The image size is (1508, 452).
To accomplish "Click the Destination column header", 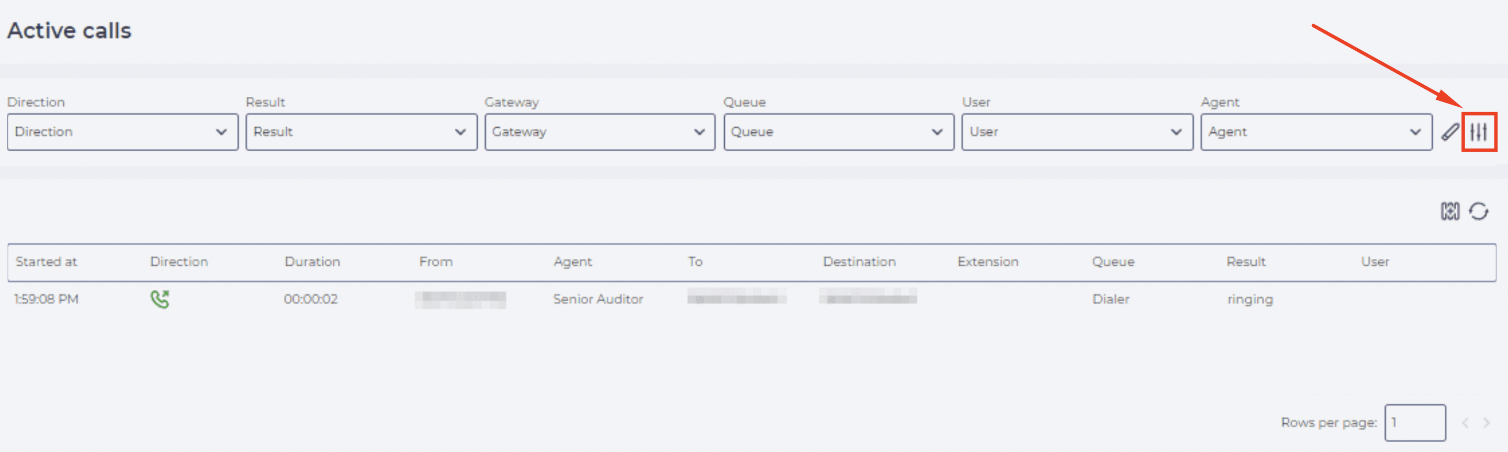I will (x=859, y=262).
